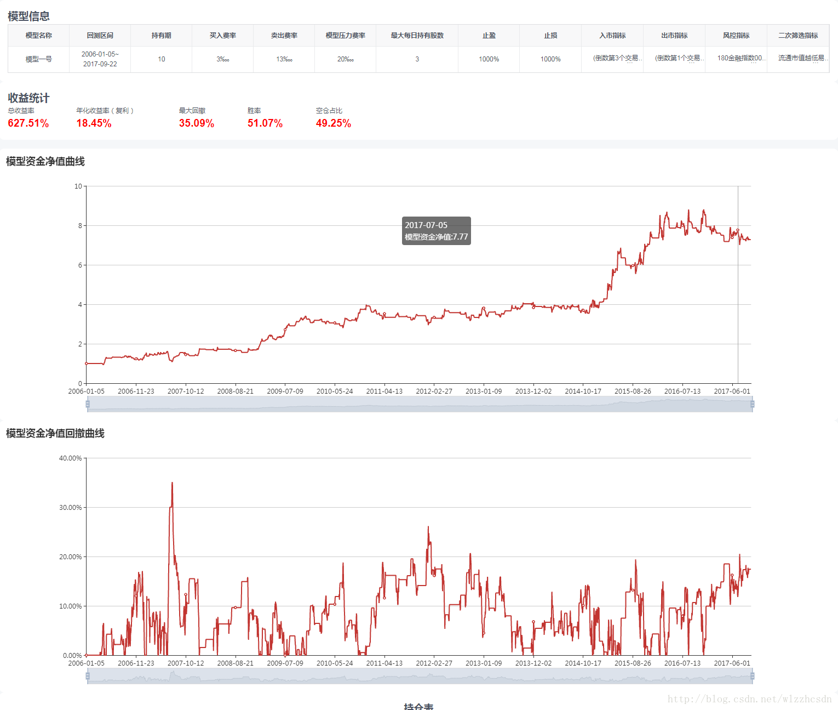Click the 模型名称 column header
Viewport: 838px width, 710px height.
pyautogui.click(x=39, y=36)
